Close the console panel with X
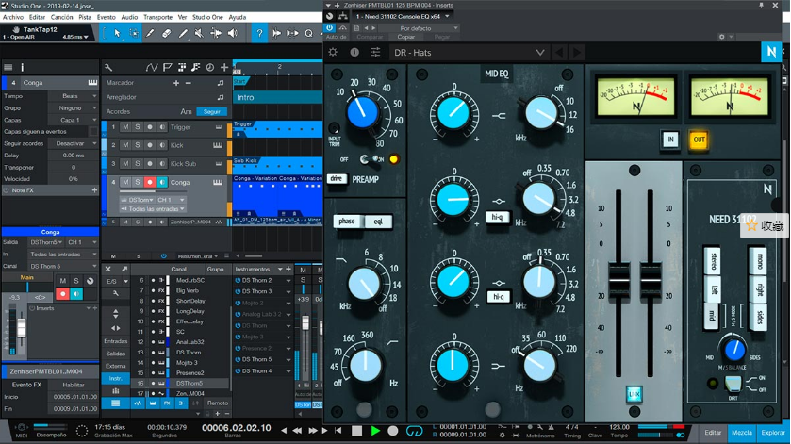Screen dimensions: 791x444 click(x=108, y=269)
